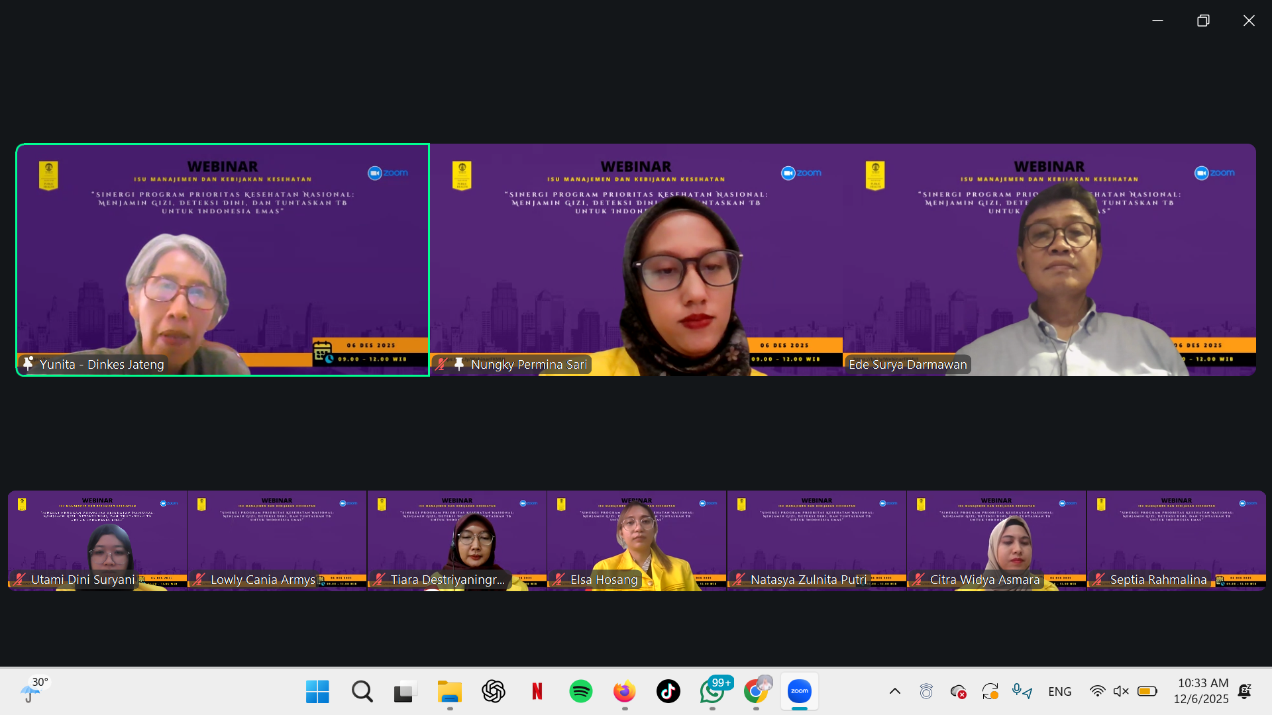1272x715 pixels.
Task: Open the ChatGPT taskbar icon
Action: pos(493,691)
